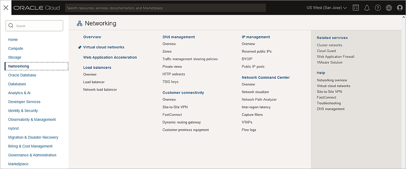The height and width of the screenshot is (169, 406).
Task: Open Dynamic routing gateway
Action: pos(182,122)
